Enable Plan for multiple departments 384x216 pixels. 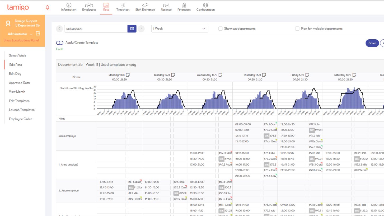pos(297,29)
